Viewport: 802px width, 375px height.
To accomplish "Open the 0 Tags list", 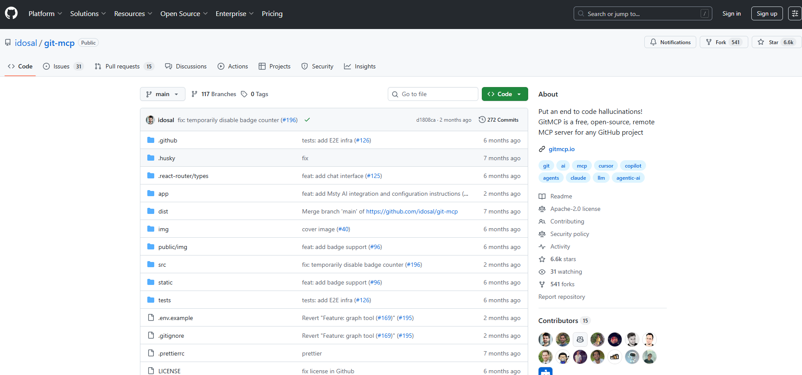I will (255, 94).
